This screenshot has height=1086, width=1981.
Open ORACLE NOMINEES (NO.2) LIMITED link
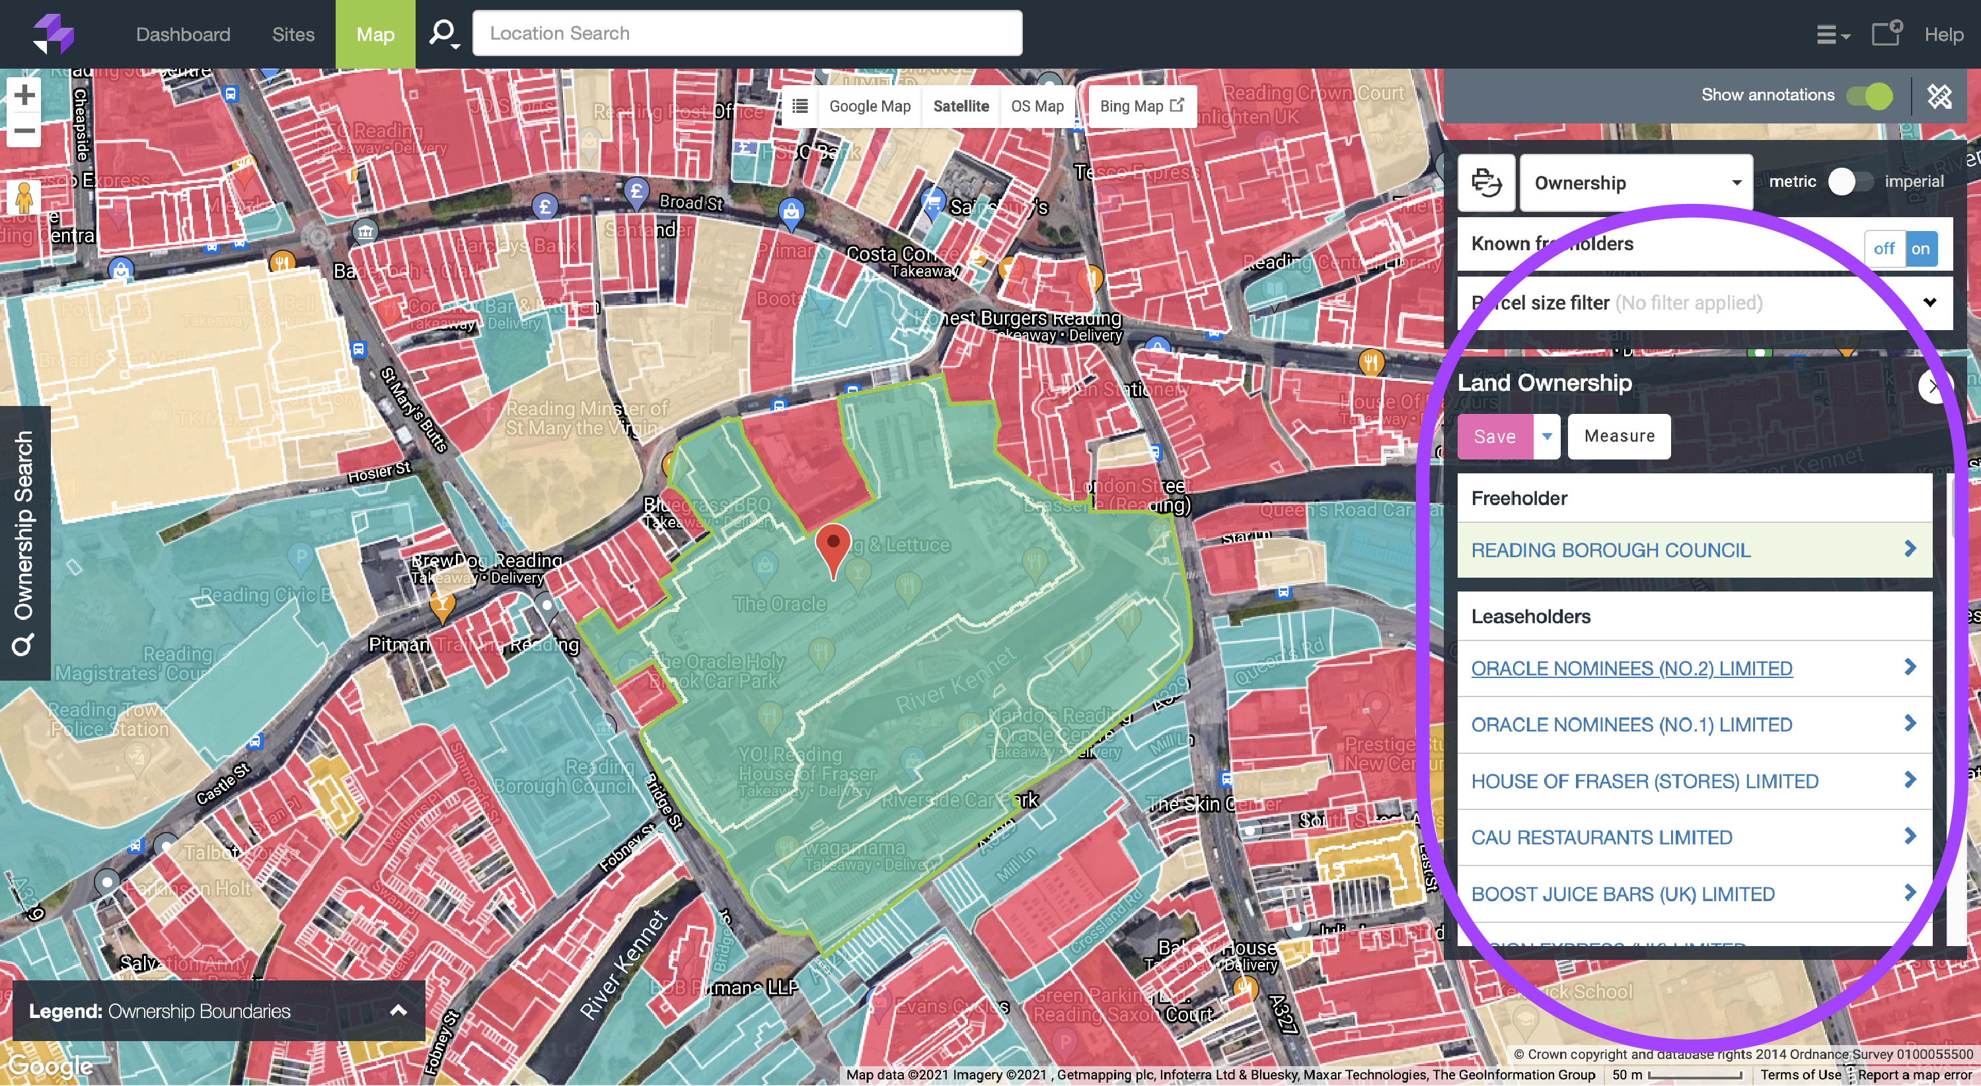(1631, 669)
